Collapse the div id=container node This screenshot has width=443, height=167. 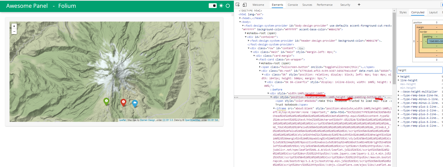[246, 37]
